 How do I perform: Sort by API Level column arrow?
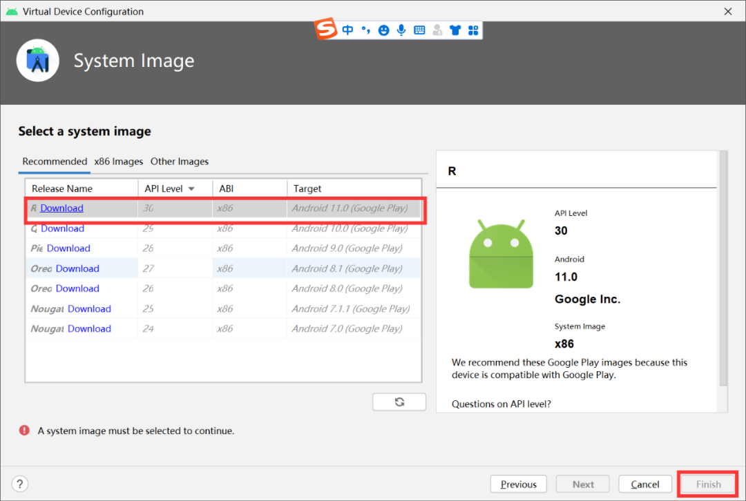point(191,188)
